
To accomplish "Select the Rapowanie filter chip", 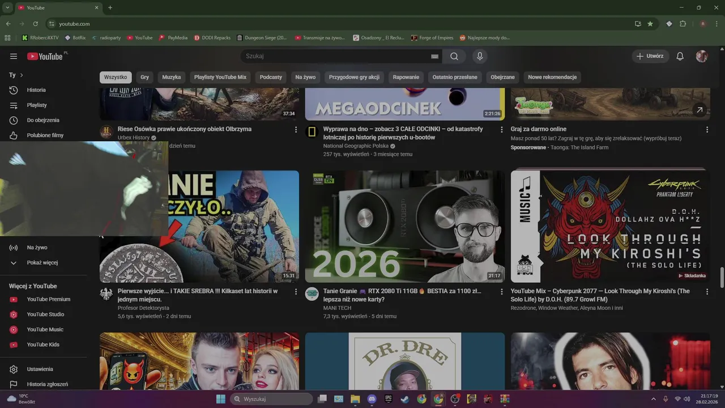I will tap(406, 77).
